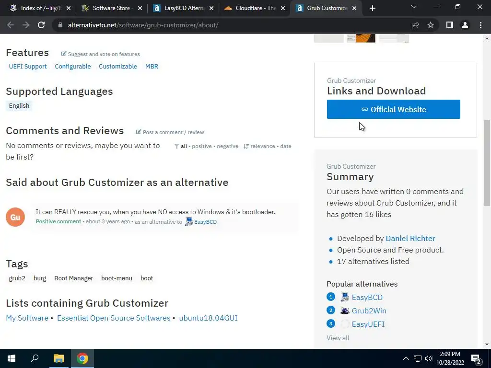Screen dimensions: 491x368
Task: Open EasyBCD in Popular alternatives
Action: pos(367,297)
